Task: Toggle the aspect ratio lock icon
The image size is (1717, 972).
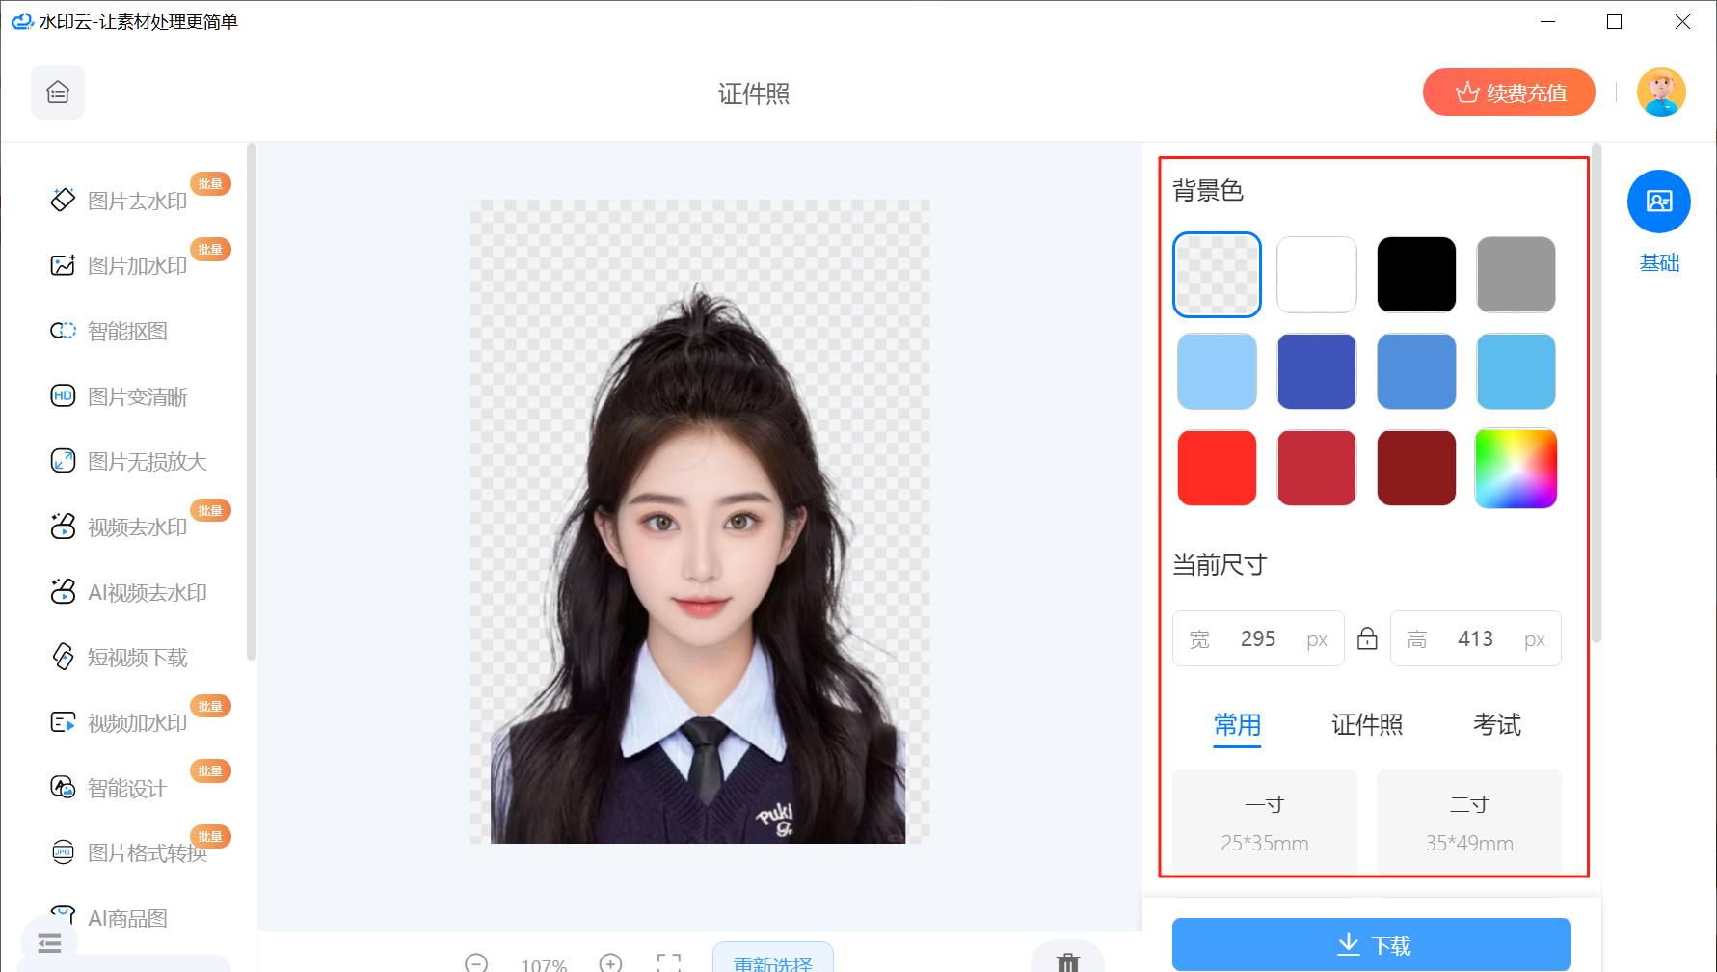Action: click(1367, 638)
